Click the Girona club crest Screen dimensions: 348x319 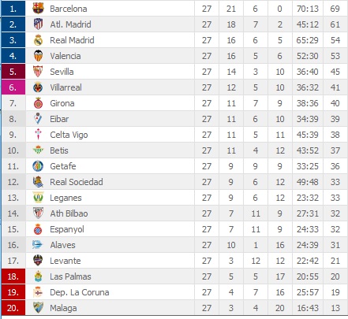tap(38, 103)
